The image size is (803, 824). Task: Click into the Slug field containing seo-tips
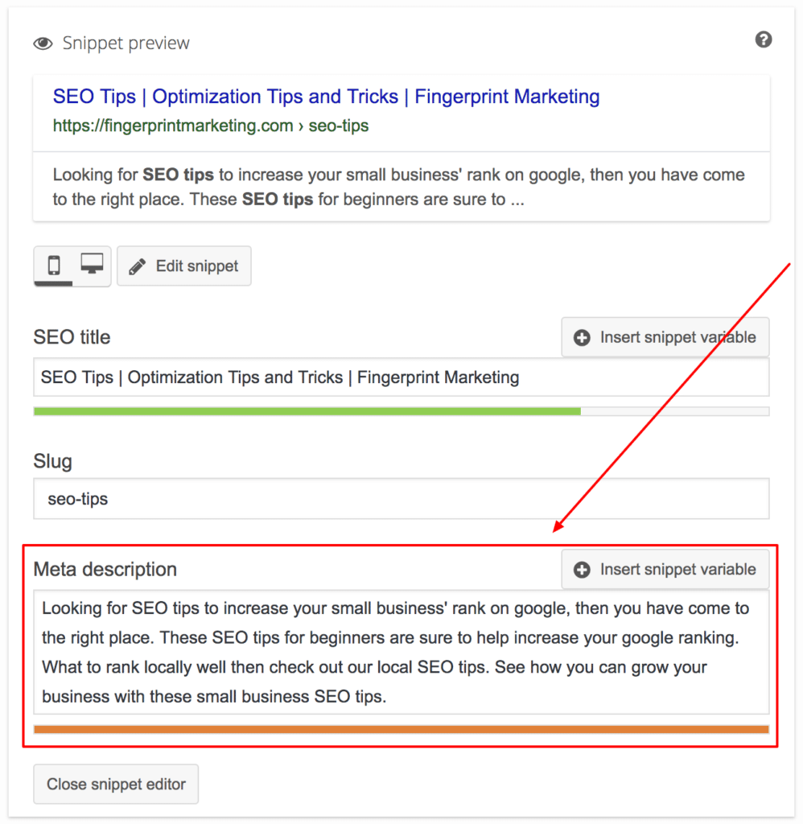click(x=401, y=500)
